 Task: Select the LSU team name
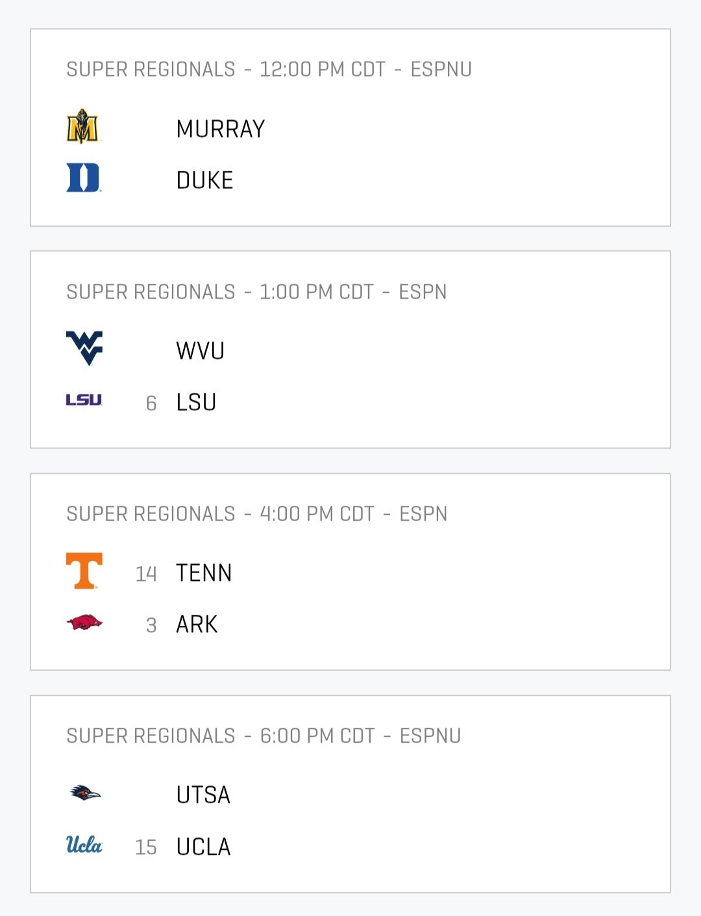point(197,402)
